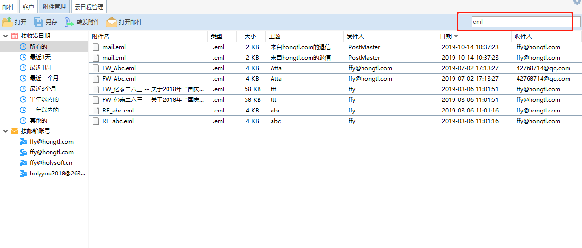Click the envelope icon beside 按邮箱账号
Image resolution: width=582 pixels, height=248 pixels.
point(14,131)
